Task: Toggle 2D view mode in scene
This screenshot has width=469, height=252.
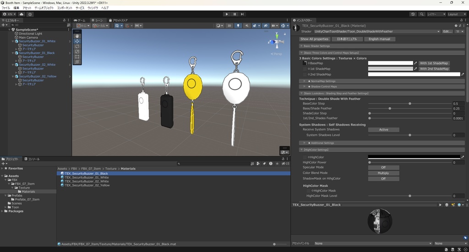Action: point(229,26)
